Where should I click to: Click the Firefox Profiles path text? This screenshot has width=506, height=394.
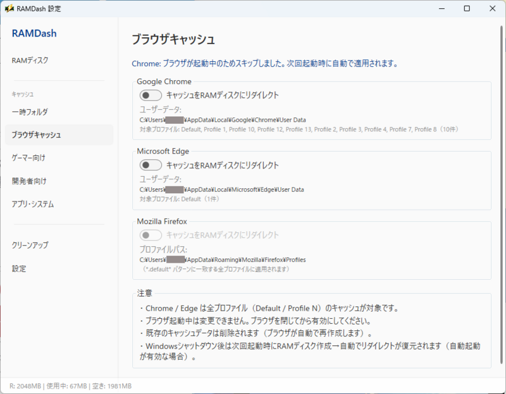point(223,260)
